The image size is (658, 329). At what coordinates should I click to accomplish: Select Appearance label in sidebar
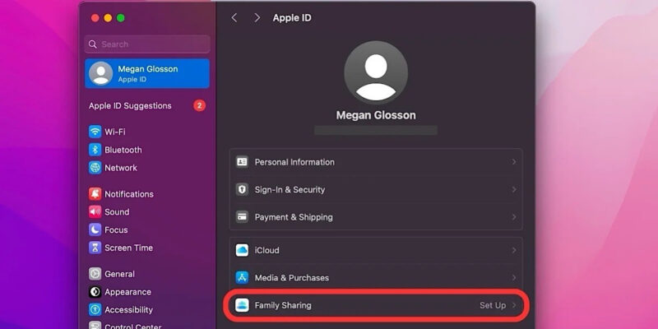(x=128, y=292)
